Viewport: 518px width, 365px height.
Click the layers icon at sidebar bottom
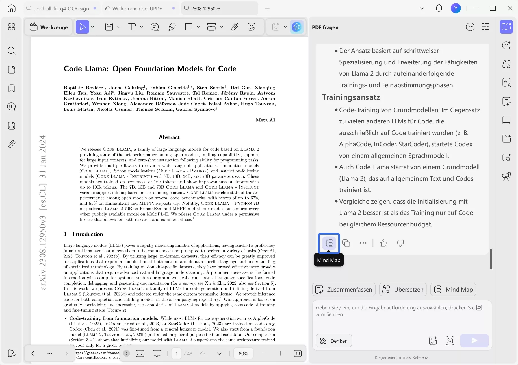12,353
